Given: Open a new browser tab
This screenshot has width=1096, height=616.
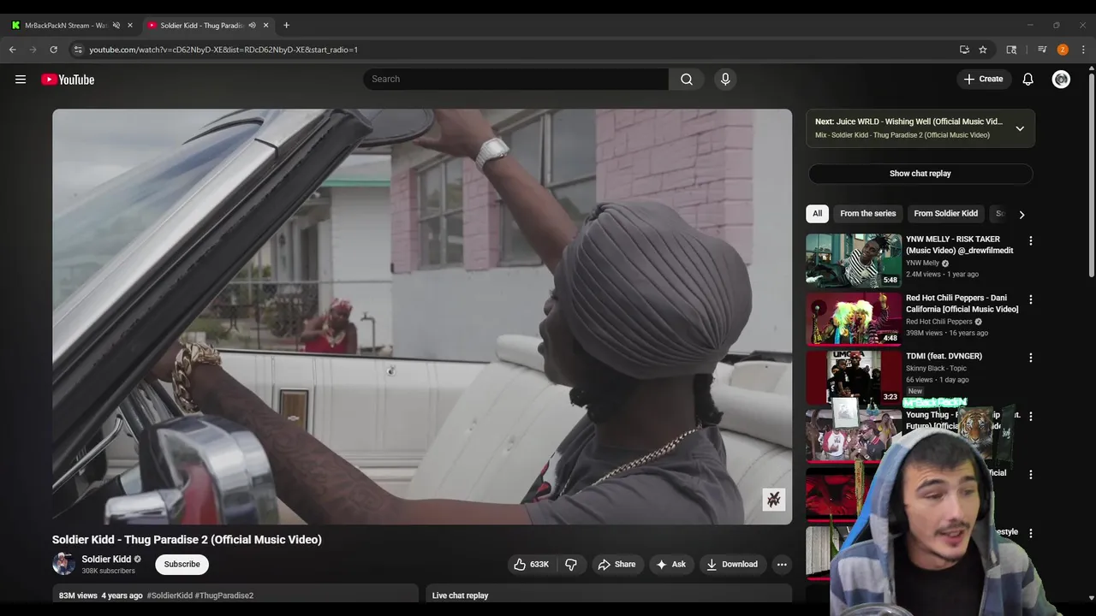Looking at the screenshot, I should pyautogui.click(x=286, y=25).
